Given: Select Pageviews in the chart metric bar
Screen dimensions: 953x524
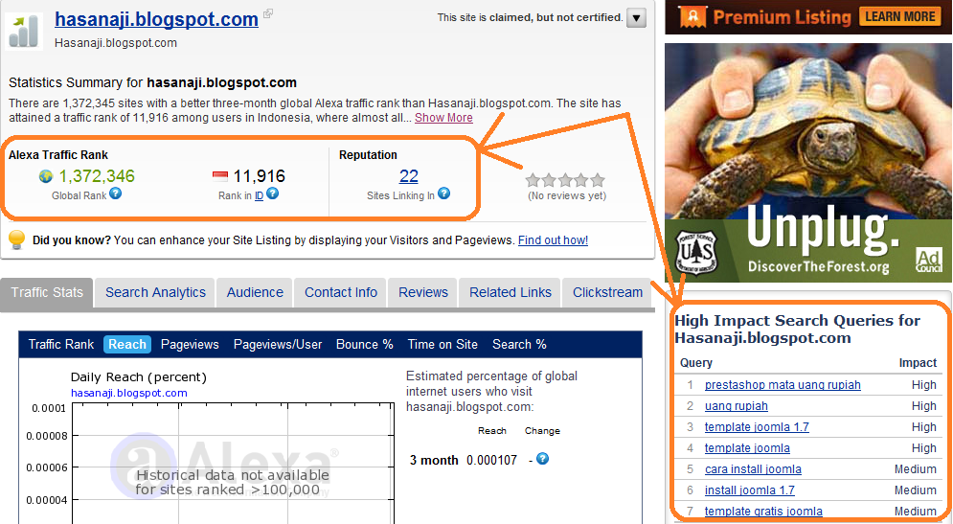Looking at the screenshot, I should (x=190, y=345).
